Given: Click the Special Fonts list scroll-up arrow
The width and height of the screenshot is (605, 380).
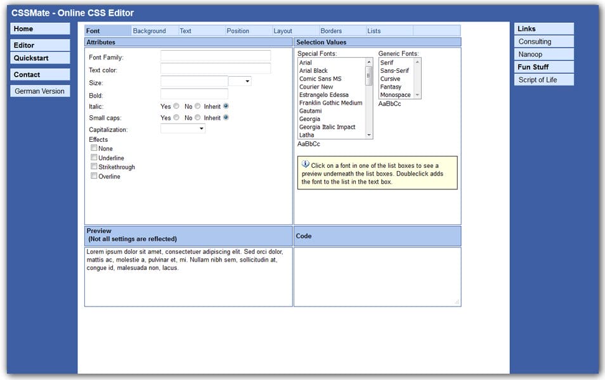Looking at the screenshot, I should pyautogui.click(x=369, y=62).
